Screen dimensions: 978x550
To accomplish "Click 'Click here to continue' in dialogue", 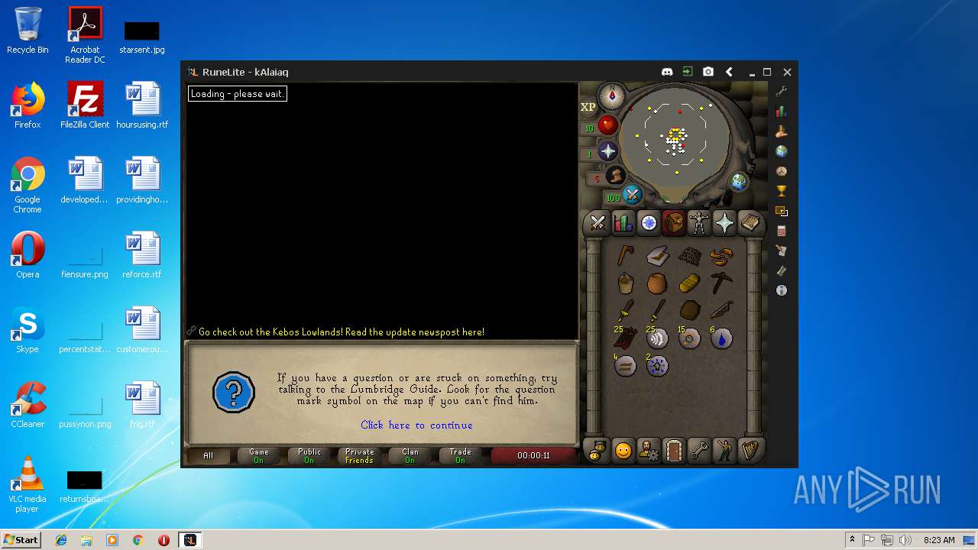I will coord(416,425).
